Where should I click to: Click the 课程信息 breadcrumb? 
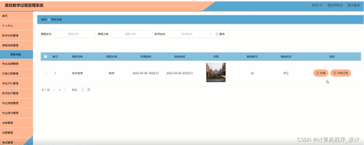[56, 19]
